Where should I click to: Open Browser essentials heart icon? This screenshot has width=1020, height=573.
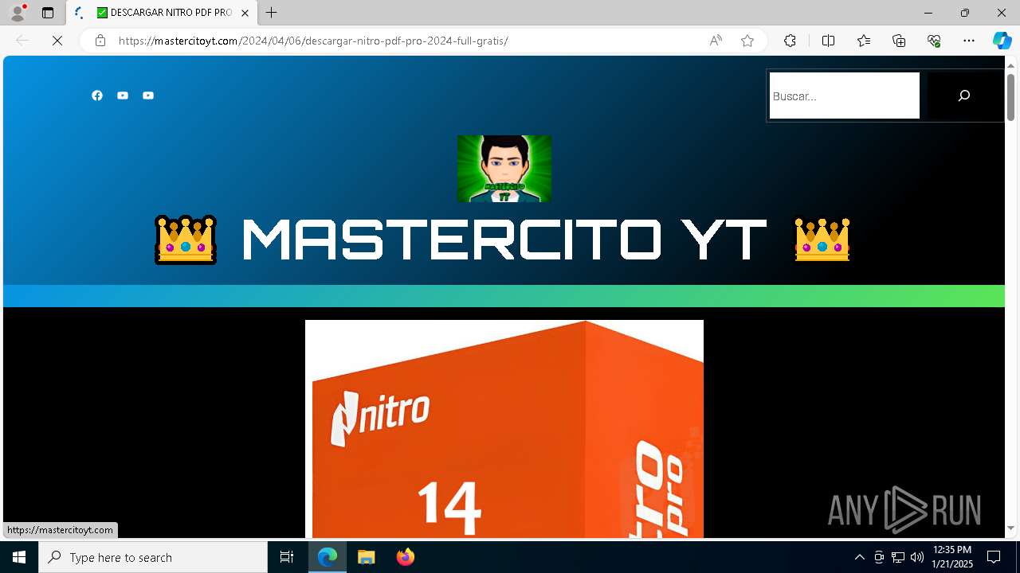[934, 41]
